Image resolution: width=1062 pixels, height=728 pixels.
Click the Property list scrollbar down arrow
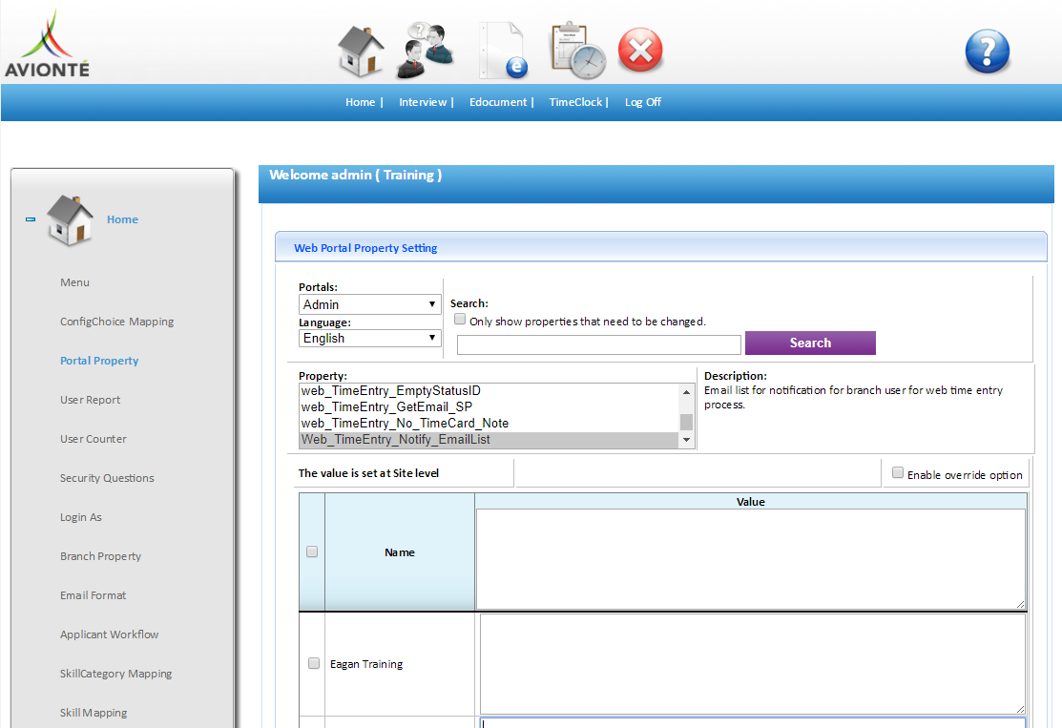(x=686, y=440)
